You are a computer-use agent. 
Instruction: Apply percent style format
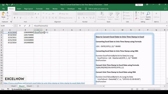pyautogui.click(x=84, y=18)
